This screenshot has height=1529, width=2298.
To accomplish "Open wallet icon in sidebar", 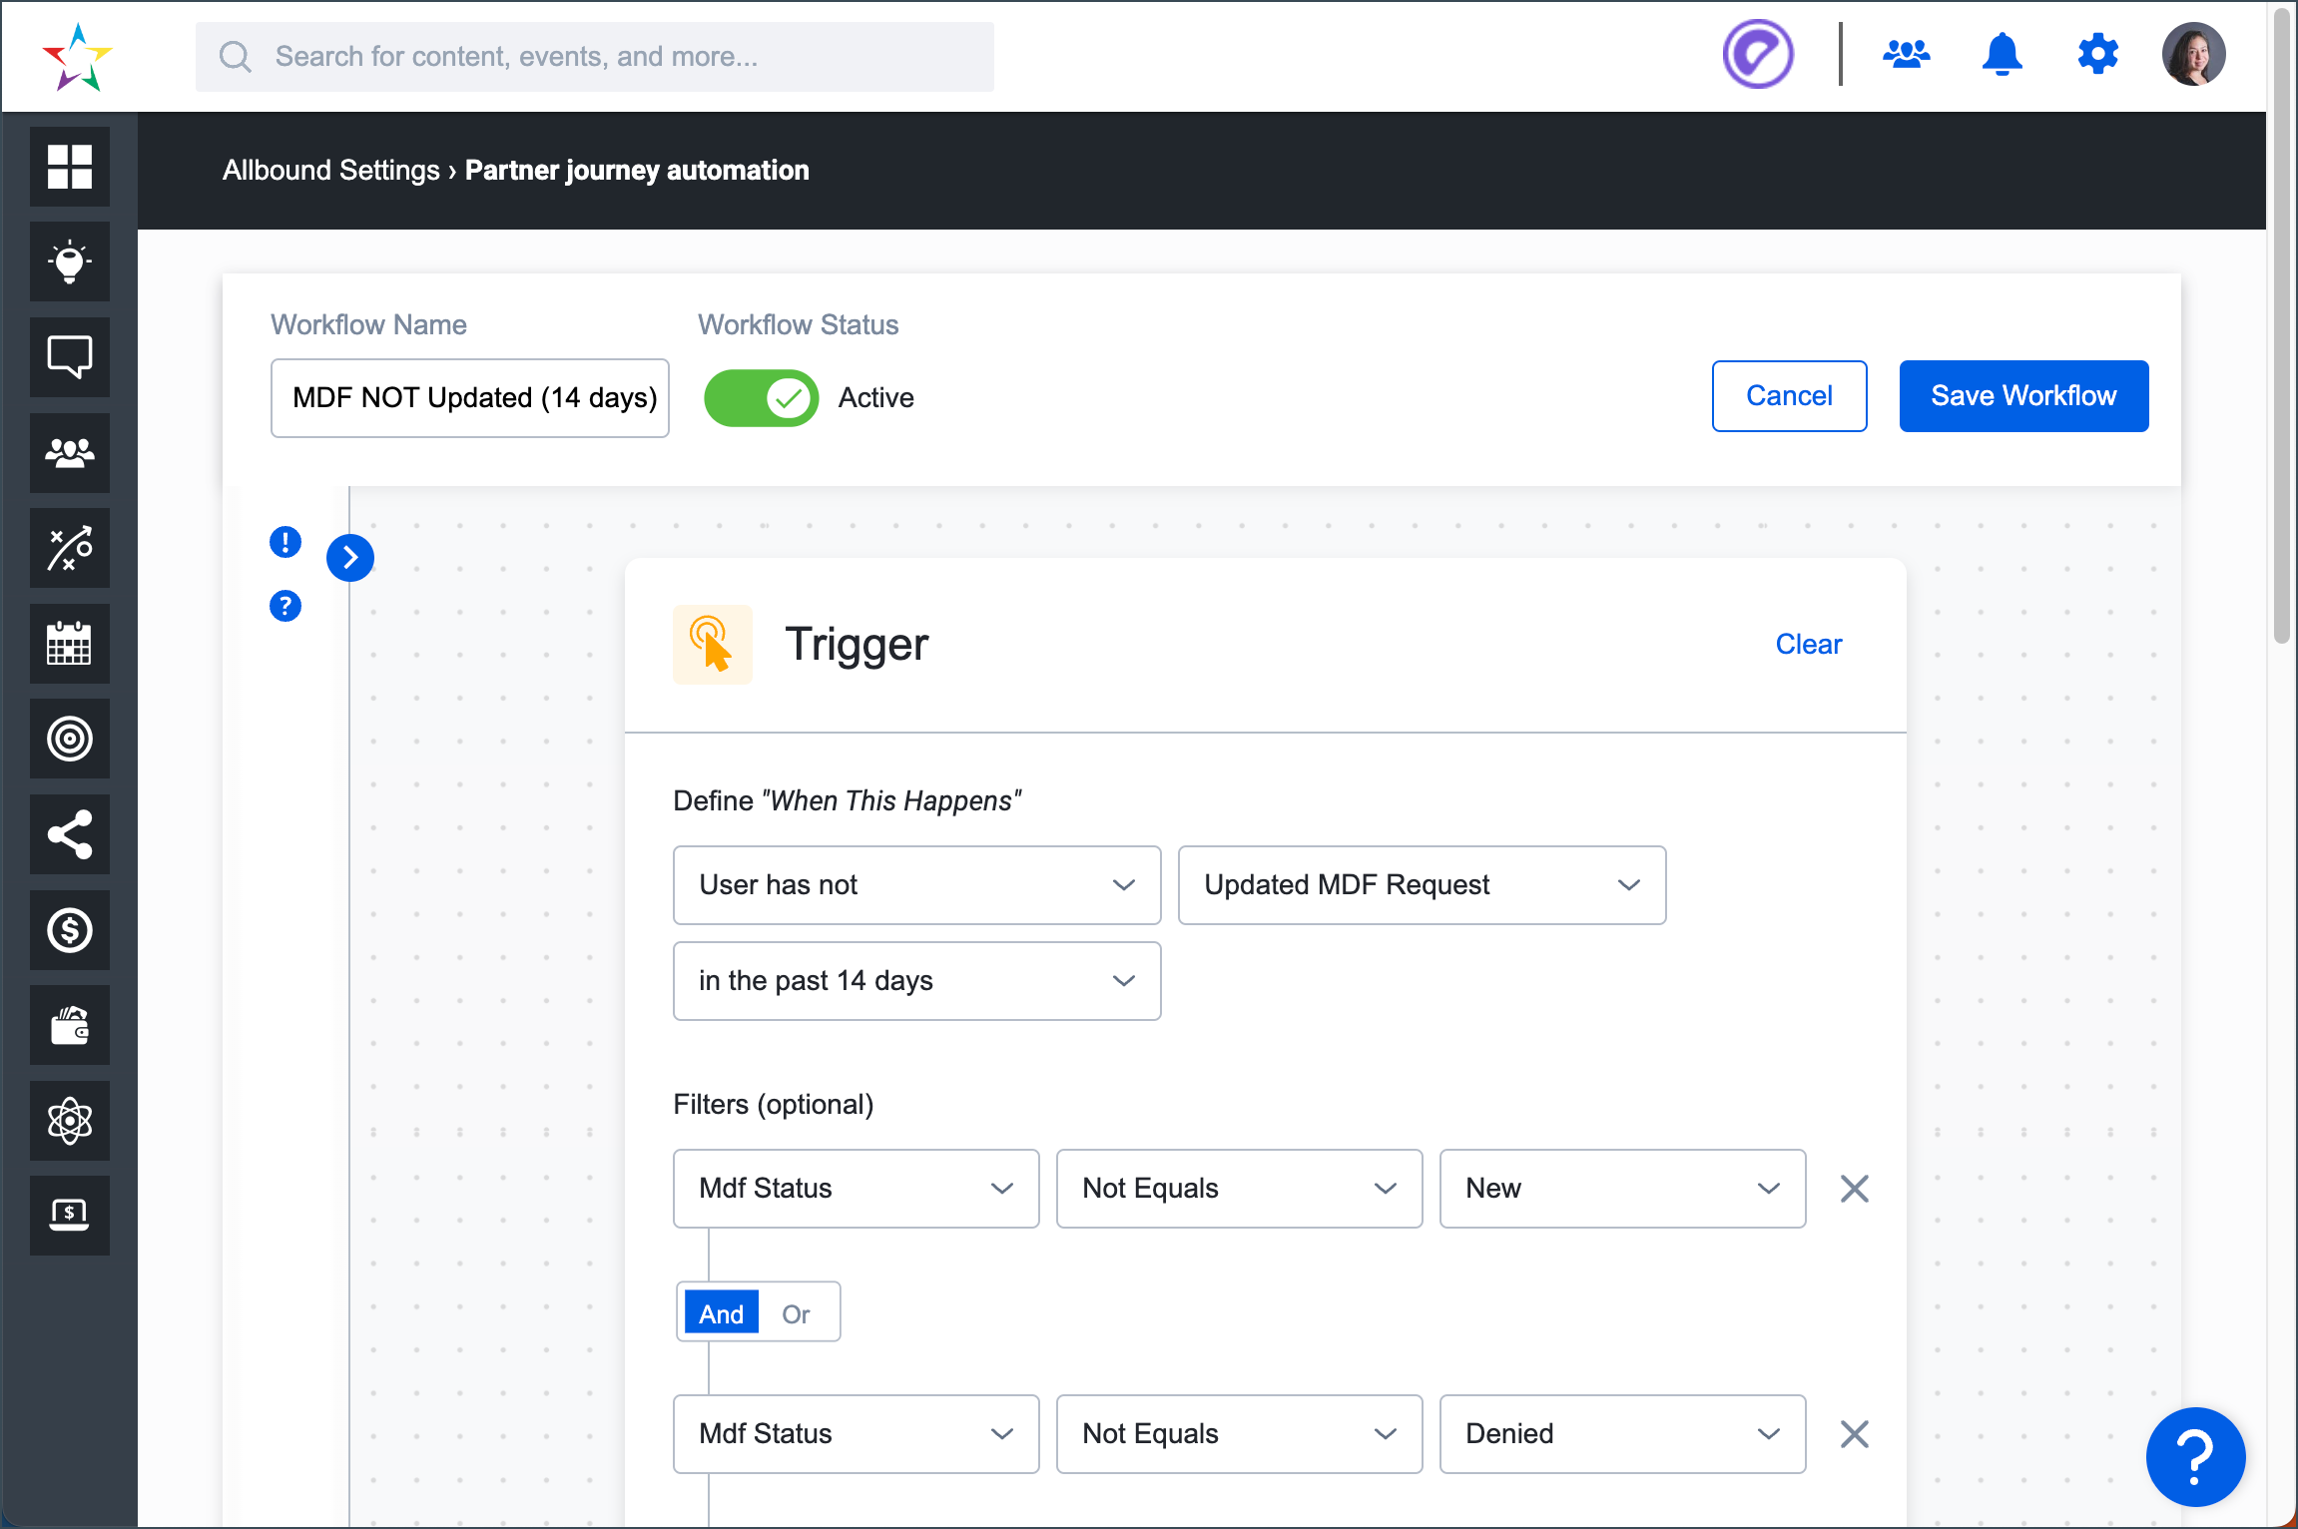I will 70,1026.
